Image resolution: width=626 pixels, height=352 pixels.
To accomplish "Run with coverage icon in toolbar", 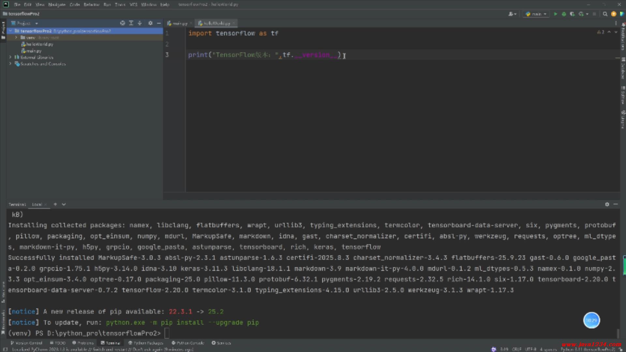I will (572, 14).
